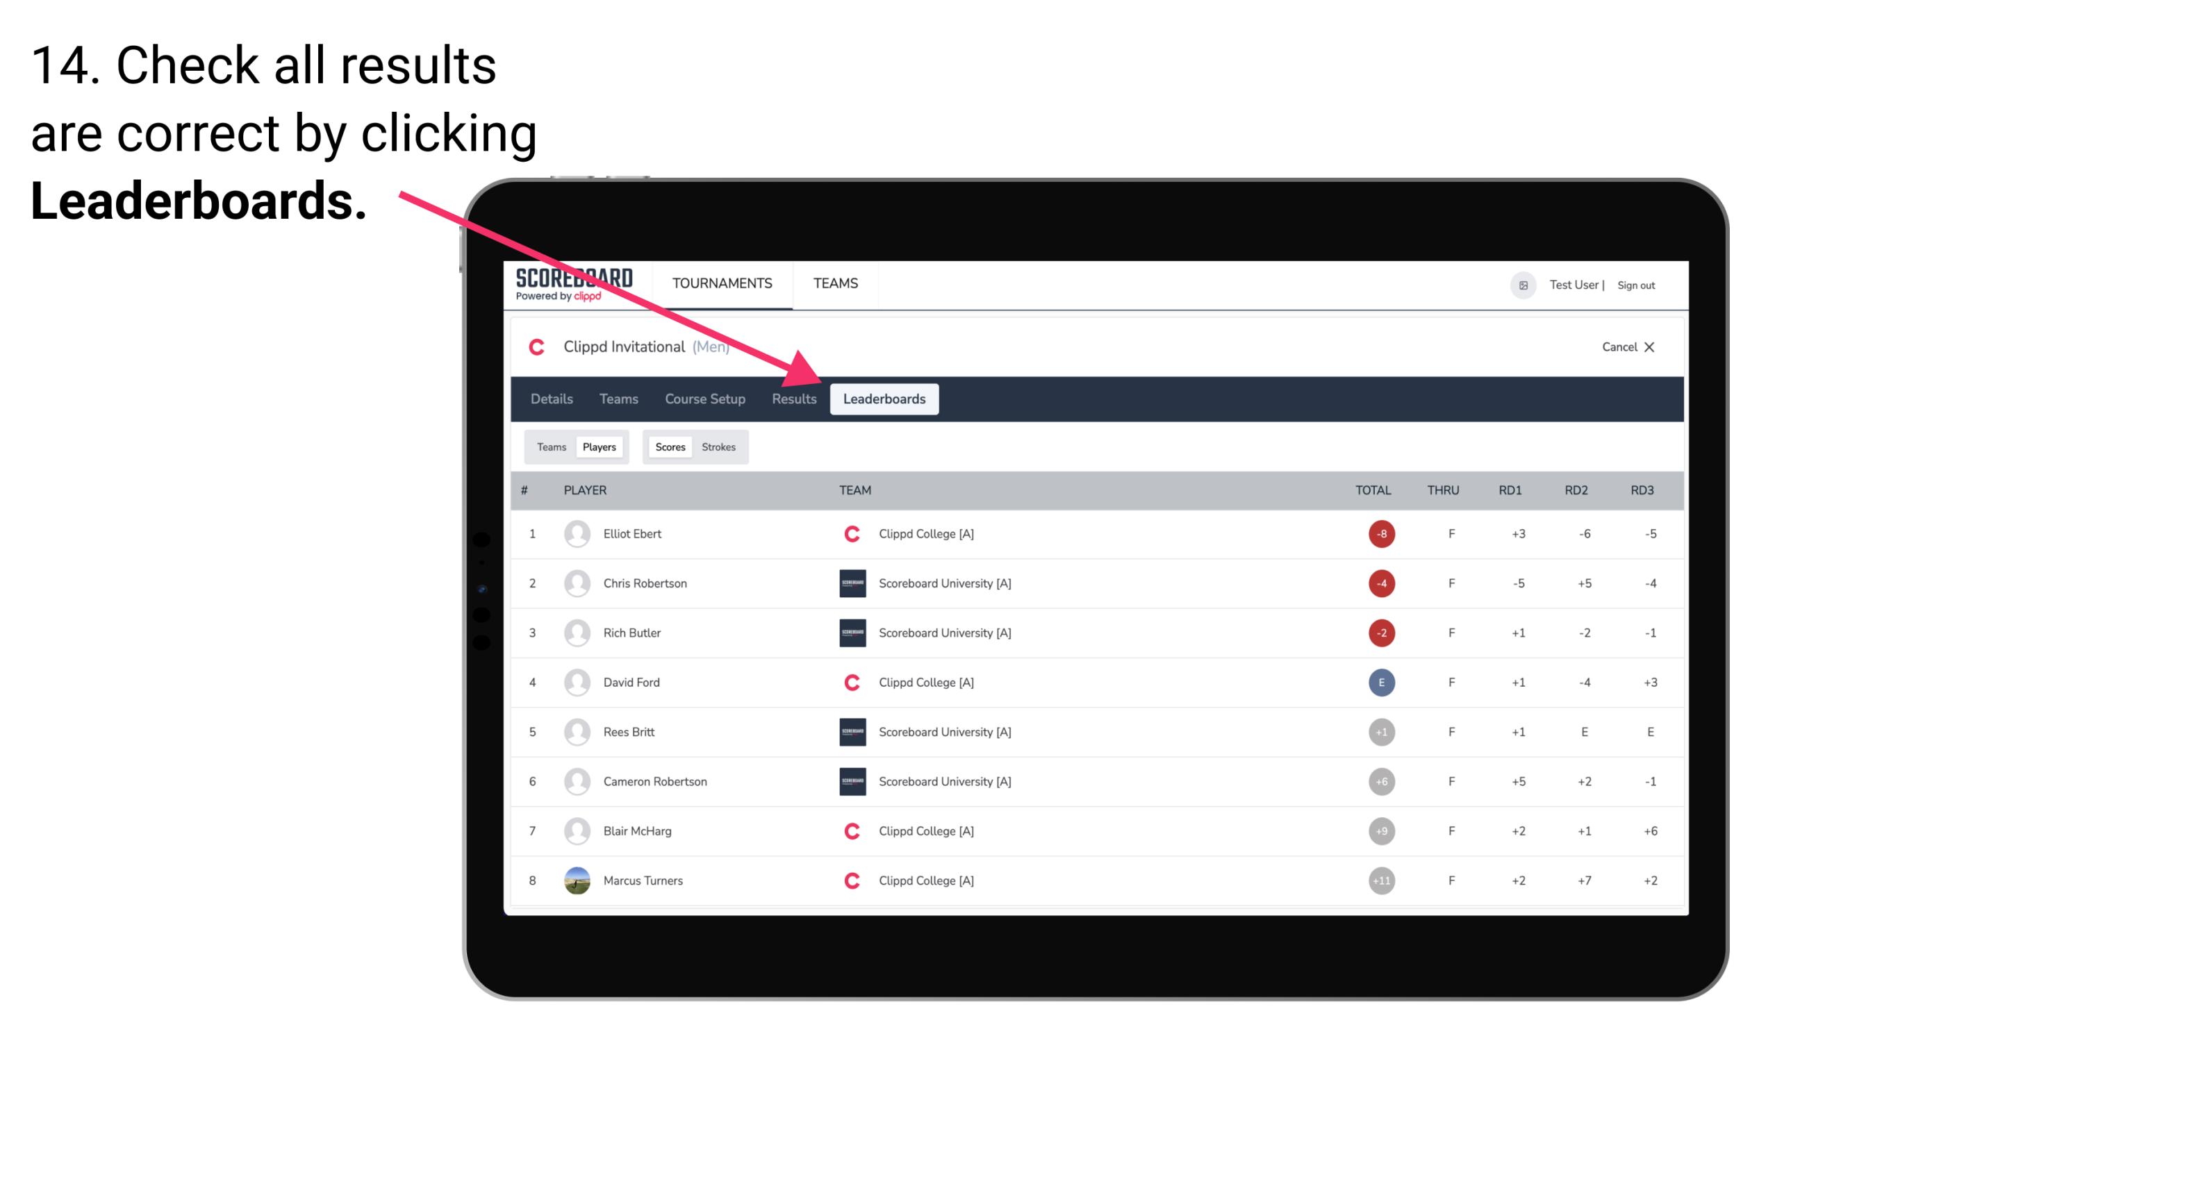Switch to the Details tab

pos(550,399)
